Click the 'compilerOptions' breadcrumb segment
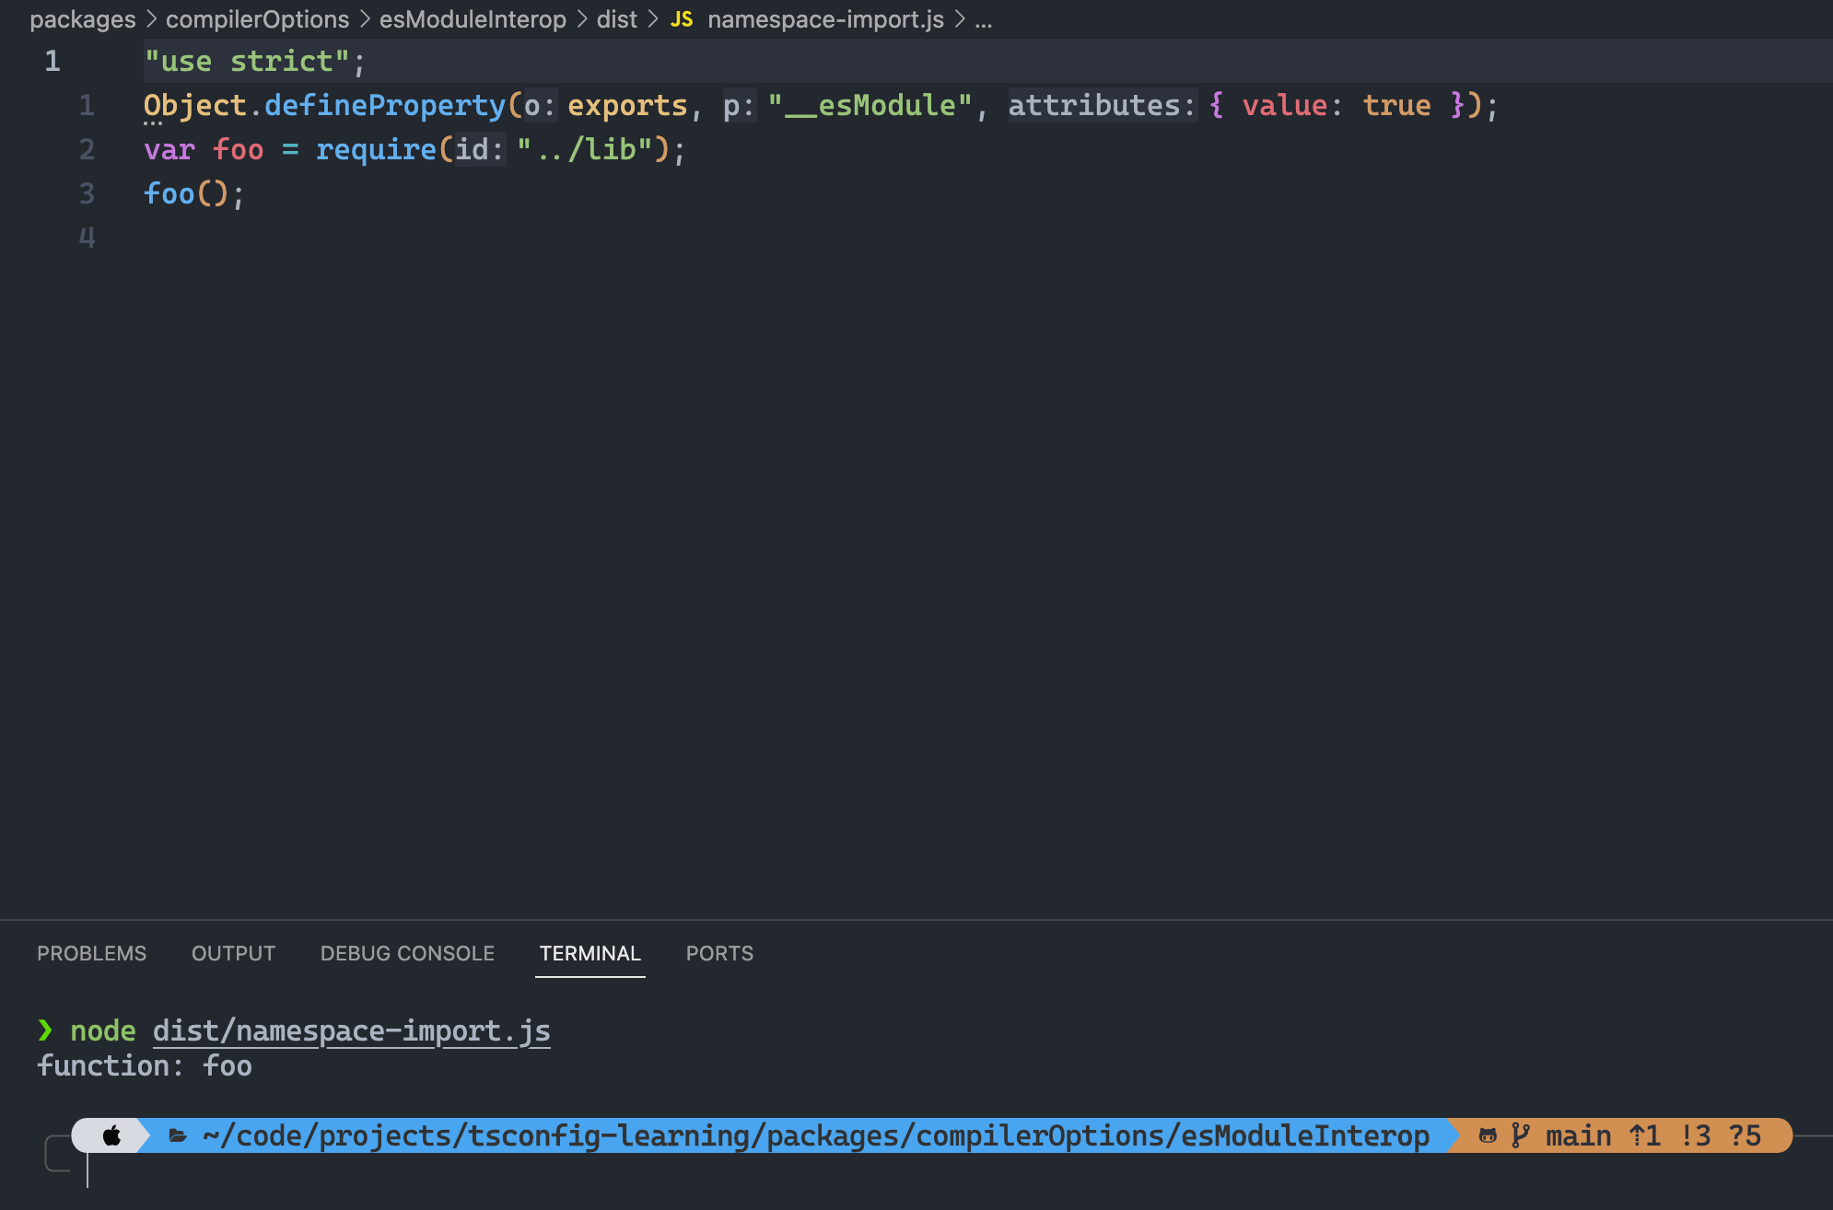Viewport: 1833px width, 1210px height. coord(257,19)
